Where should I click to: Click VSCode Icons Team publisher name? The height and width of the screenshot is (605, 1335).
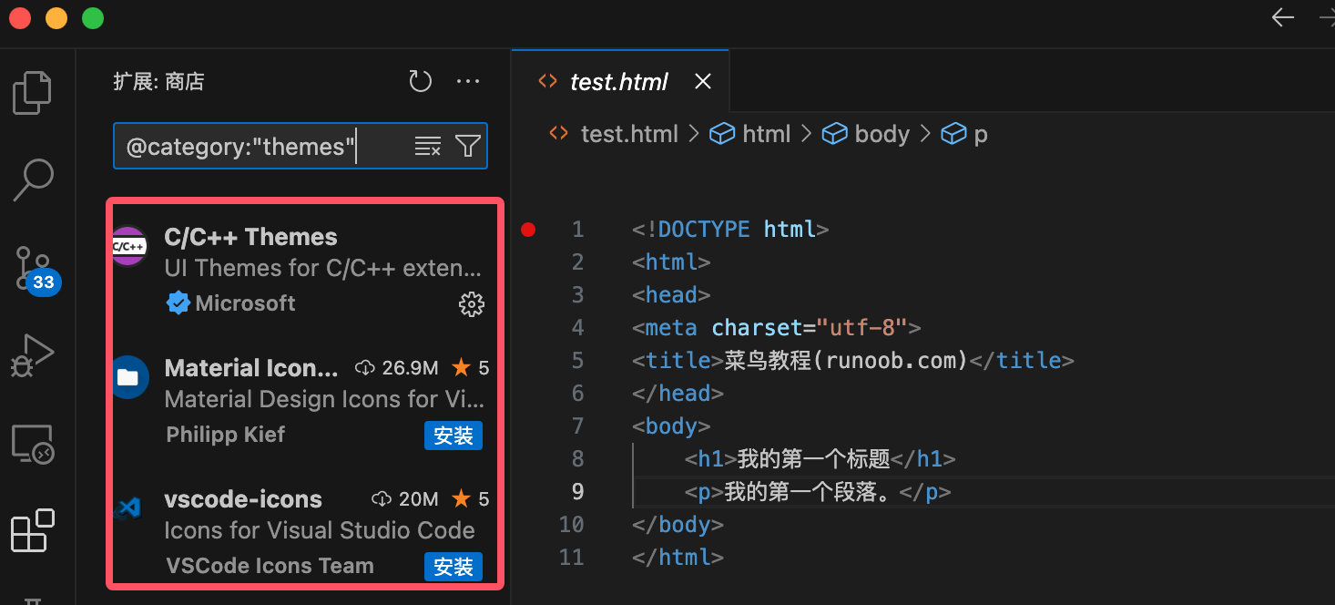(x=270, y=566)
